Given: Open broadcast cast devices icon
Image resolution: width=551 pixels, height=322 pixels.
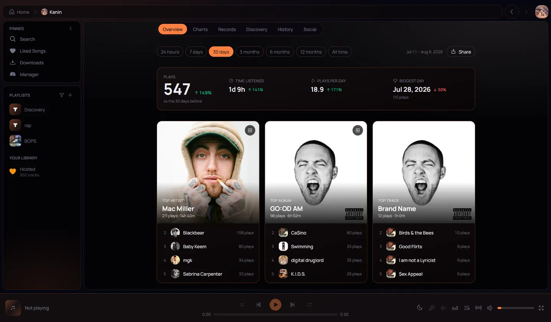Looking at the screenshot, I should click(478, 308).
